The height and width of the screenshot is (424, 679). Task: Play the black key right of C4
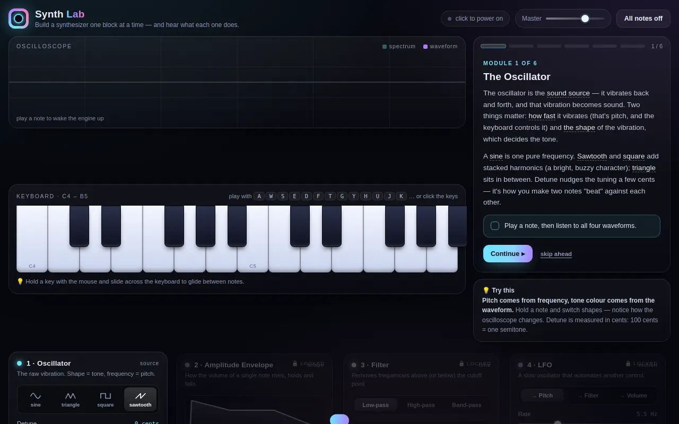click(x=79, y=226)
